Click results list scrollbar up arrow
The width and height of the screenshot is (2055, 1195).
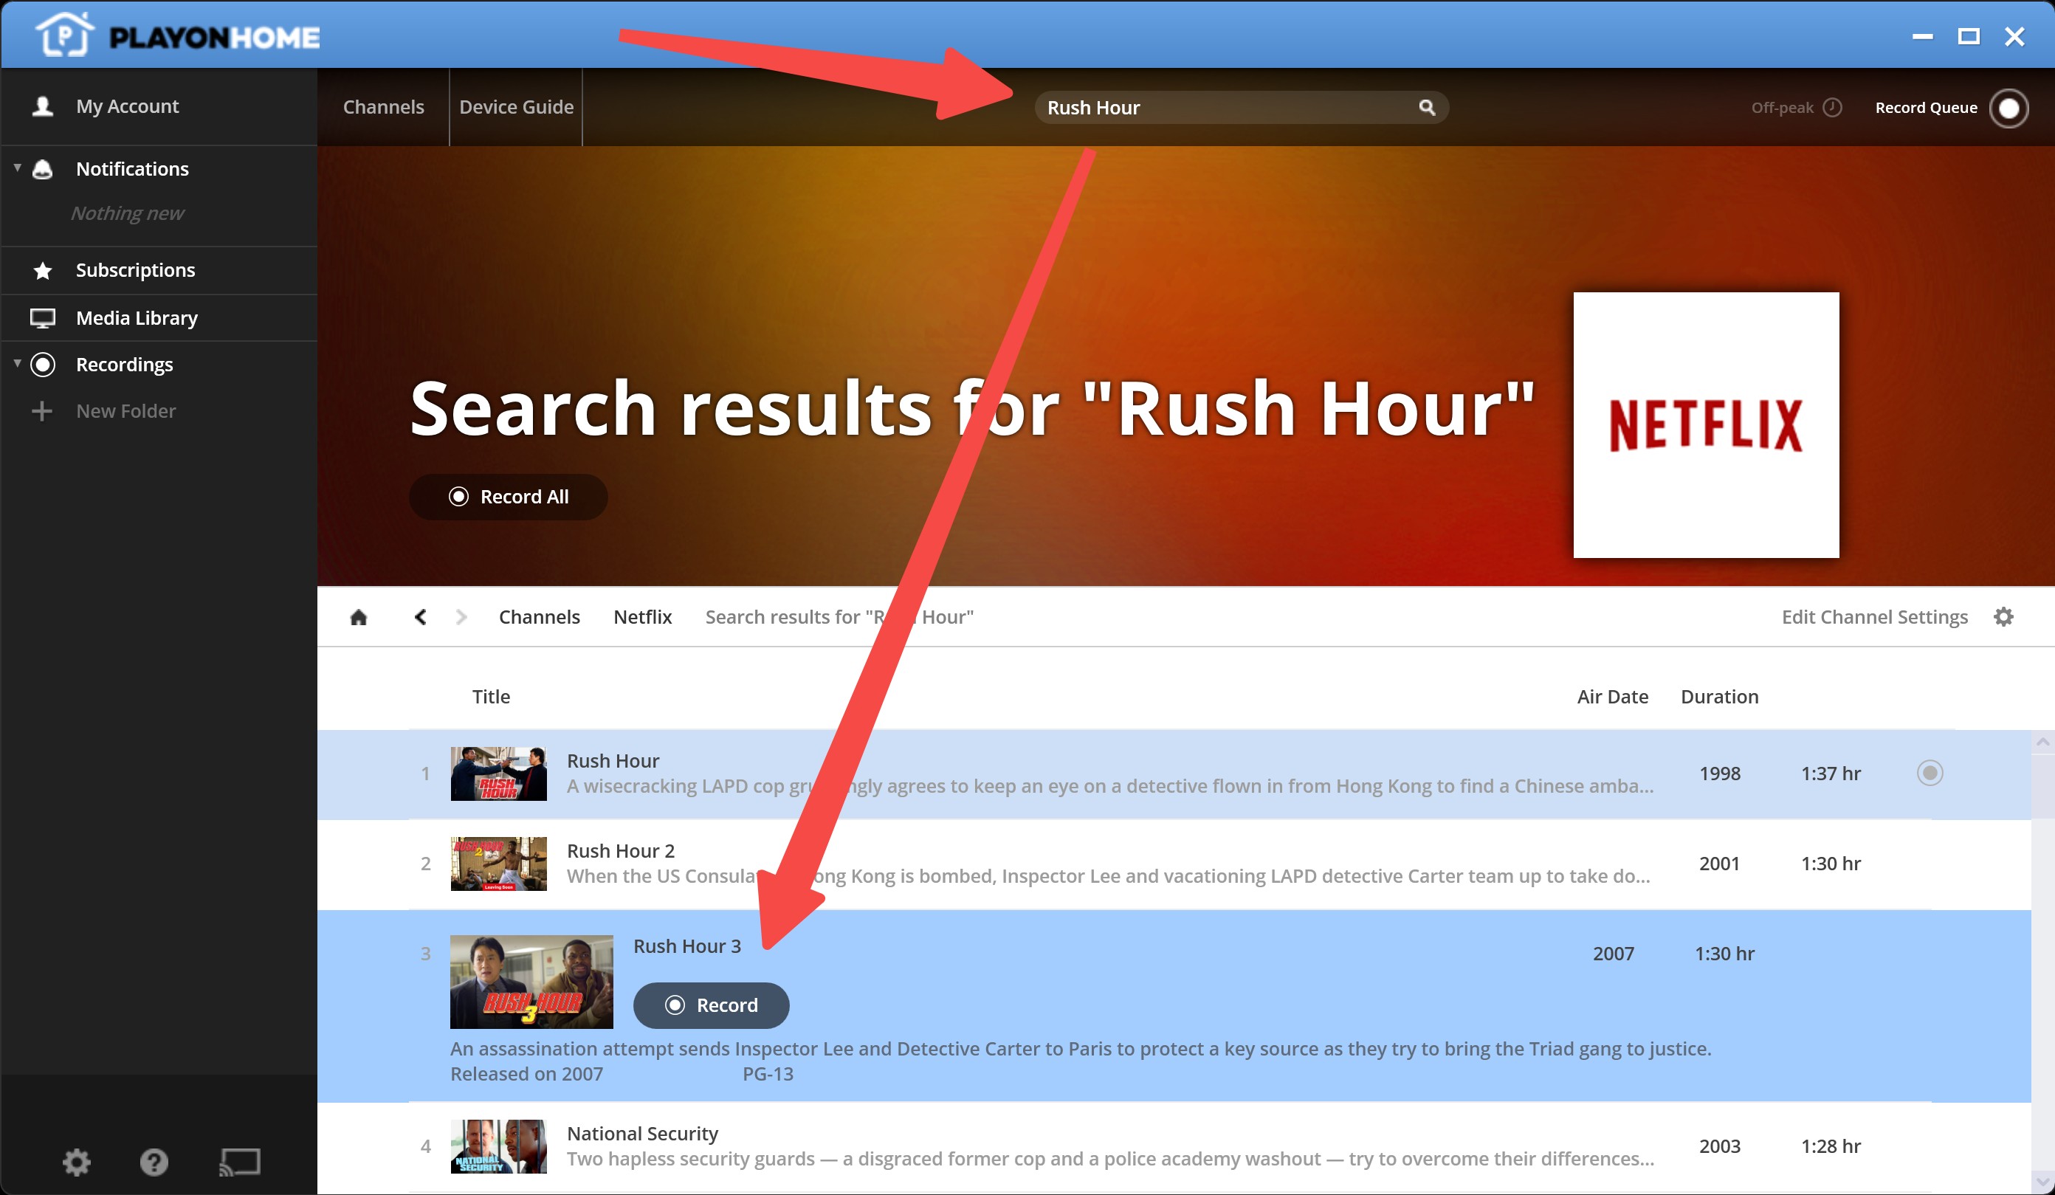click(x=2042, y=742)
